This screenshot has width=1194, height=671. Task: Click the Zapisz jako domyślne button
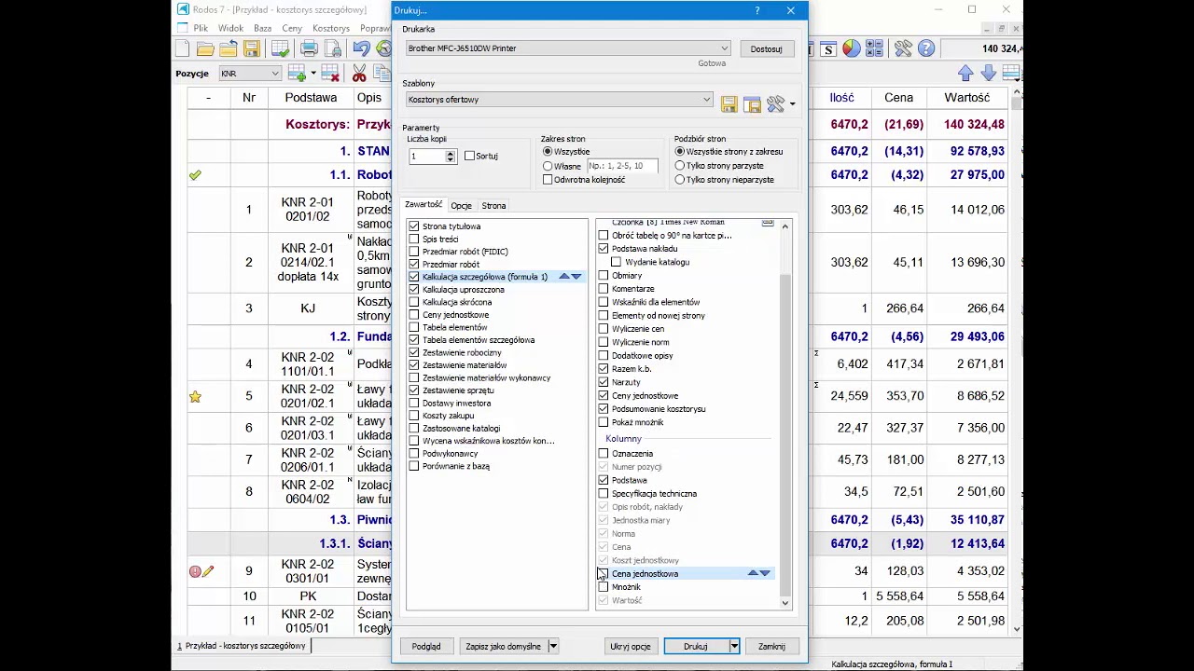[x=503, y=646]
